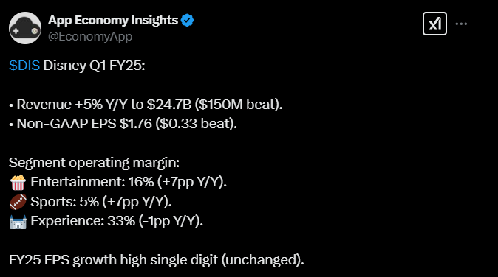Click the Sports: 5% text
498x277 pixels.
click(65, 202)
